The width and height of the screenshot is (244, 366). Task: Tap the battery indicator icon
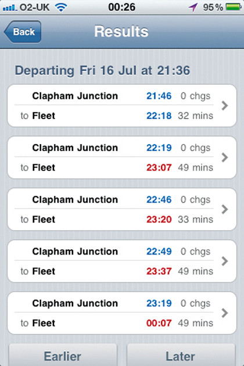(x=234, y=7)
